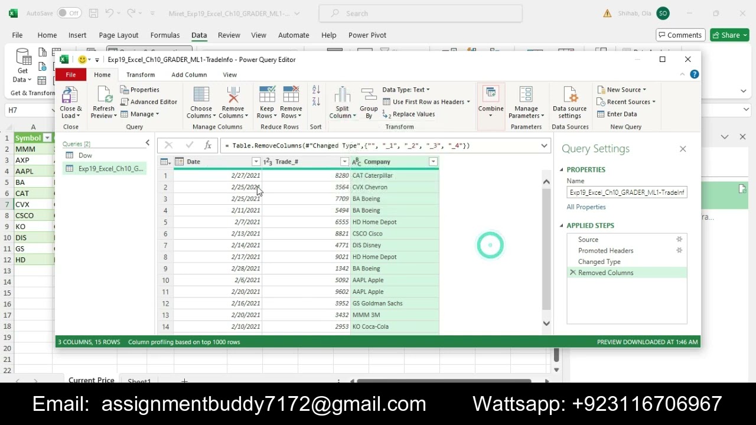This screenshot has height=425, width=756.
Task: Click the Manage Parameters icon
Action: [x=526, y=94]
